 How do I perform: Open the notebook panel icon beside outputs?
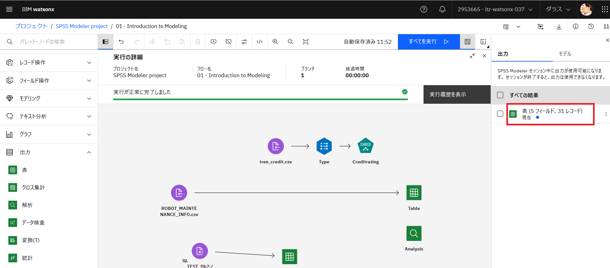483,42
